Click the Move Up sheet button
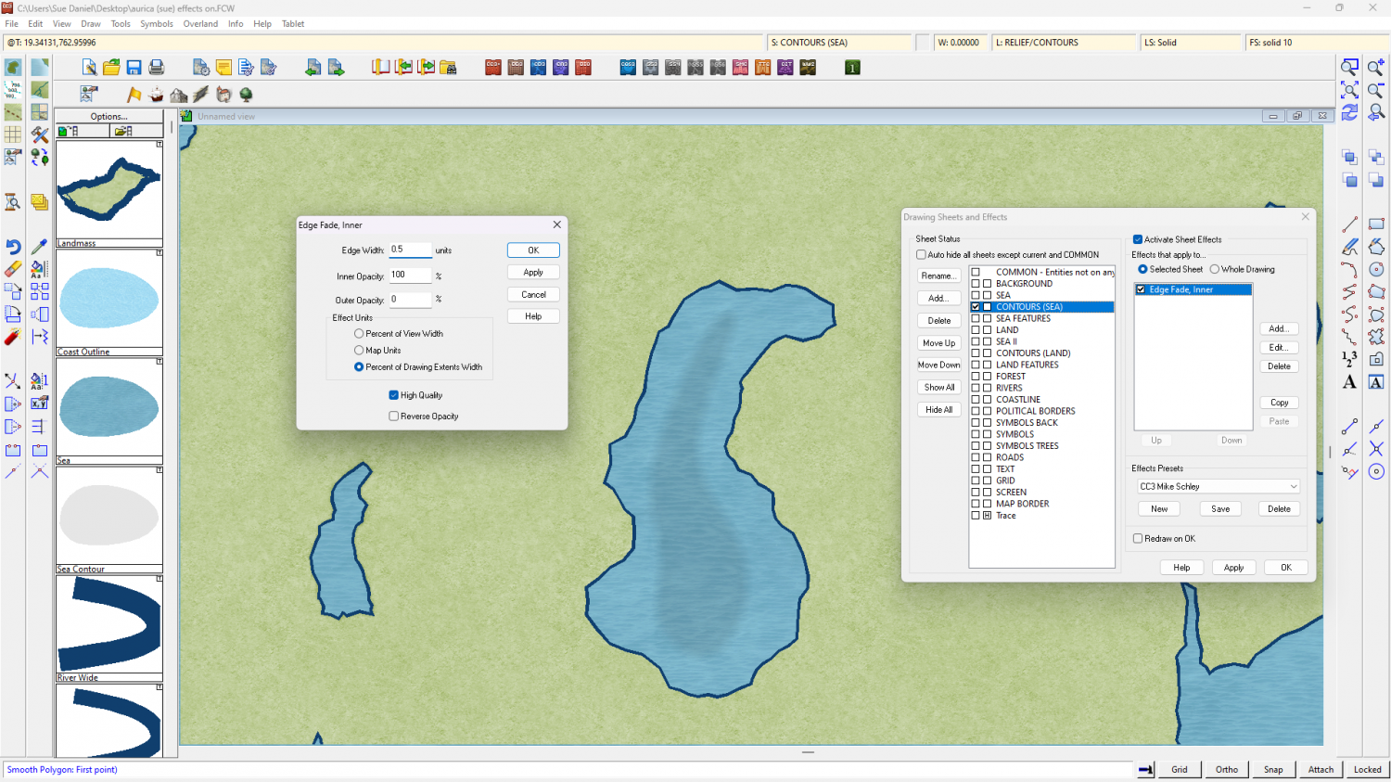Viewport: 1391px width, 782px height. click(938, 343)
